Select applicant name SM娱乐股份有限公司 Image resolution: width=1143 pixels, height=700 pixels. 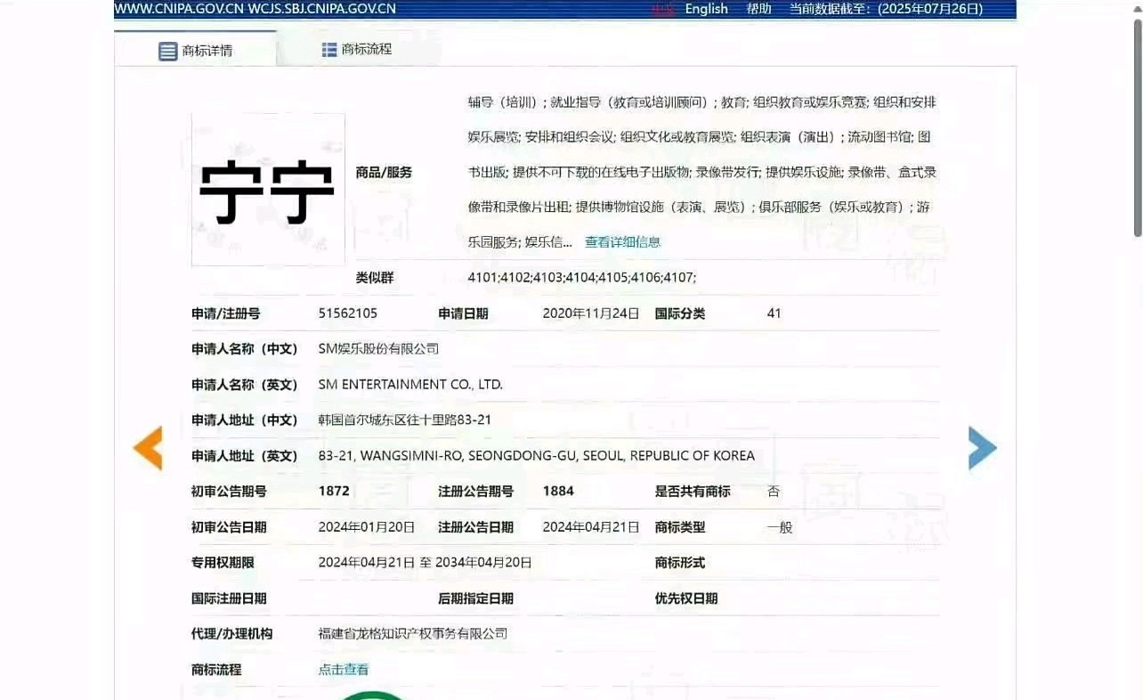pyautogui.click(x=378, y=349)
